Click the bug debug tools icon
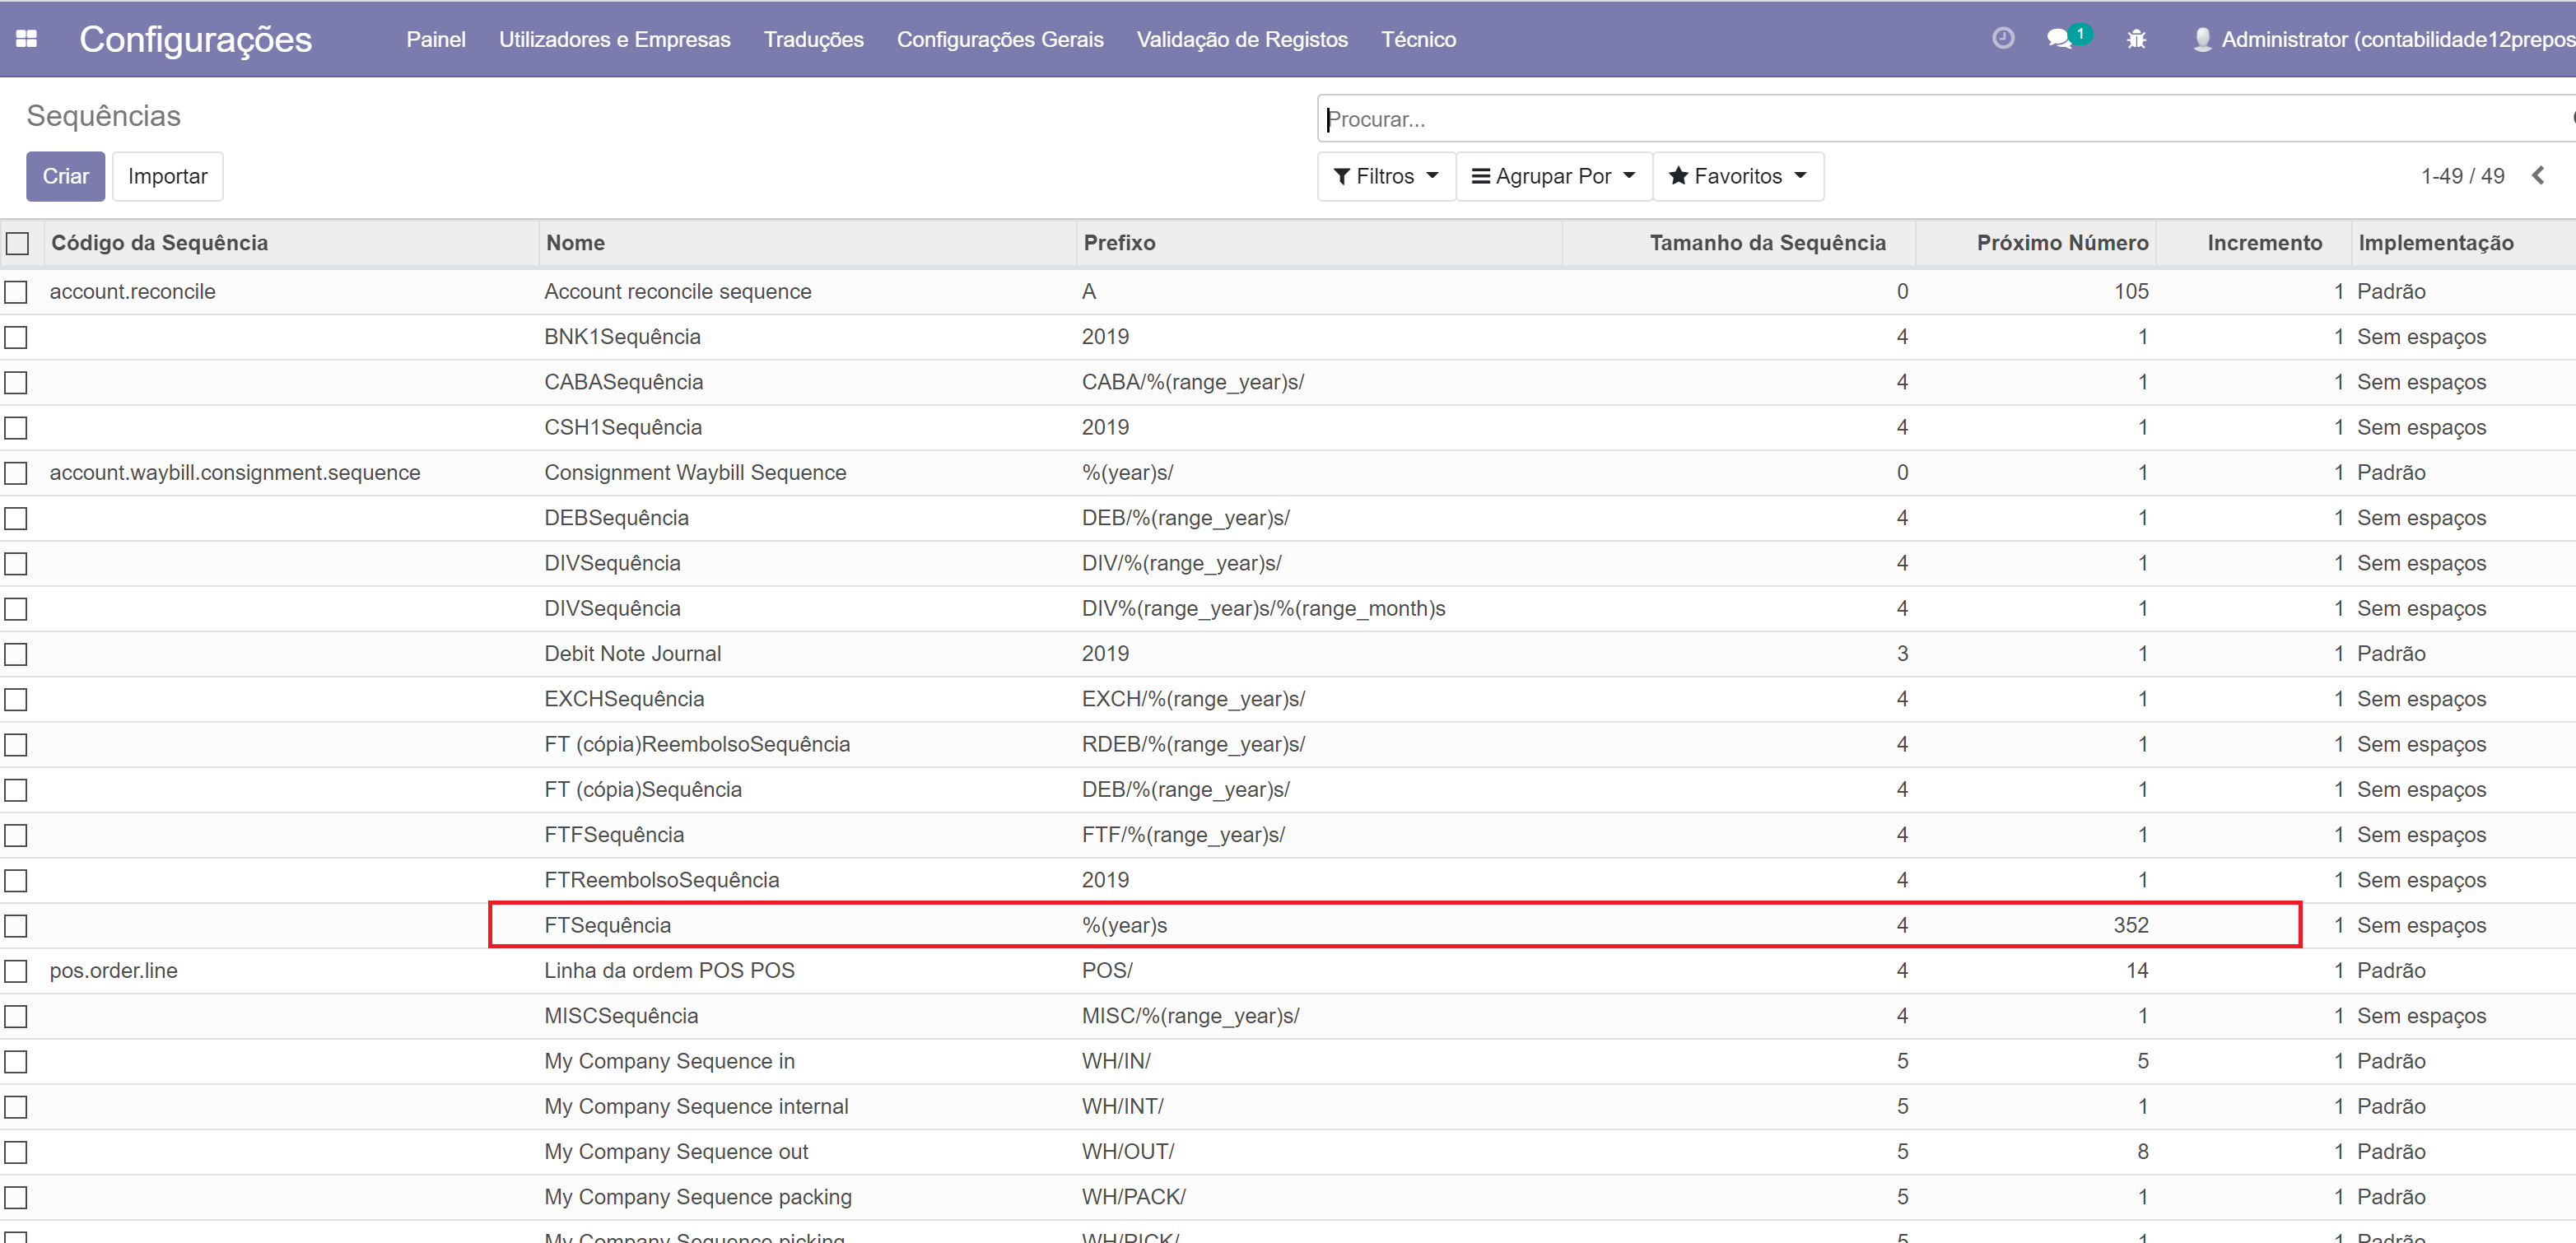Screen dimensions: 2576x1243 tap(2136, 39)
